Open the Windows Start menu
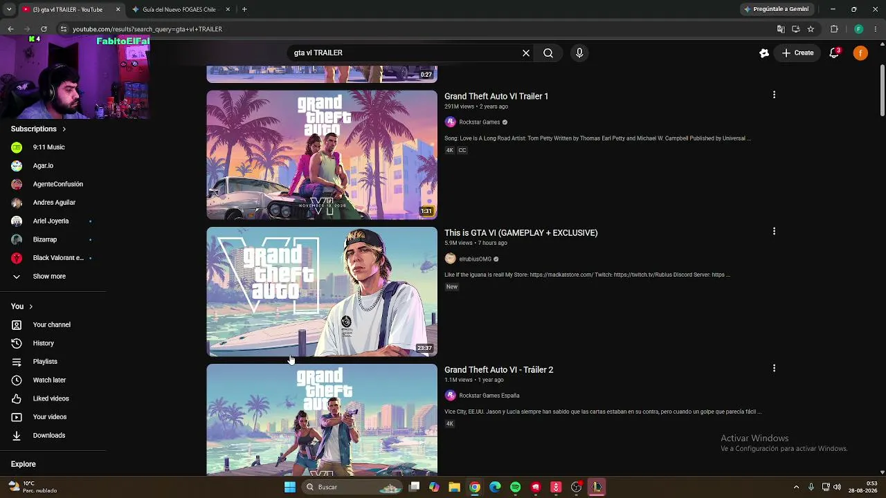Image resolution: width=886 pixels, height=498 pixels. tap(290, 487)
